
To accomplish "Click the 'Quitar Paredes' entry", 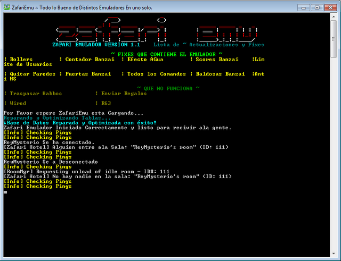I will point(33,74).
